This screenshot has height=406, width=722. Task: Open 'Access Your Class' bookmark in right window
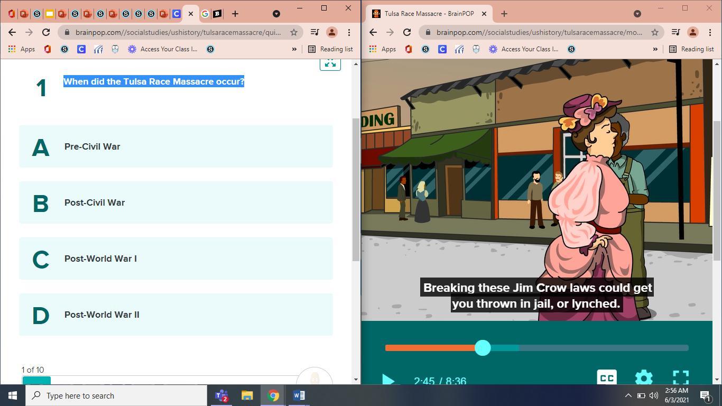point(524,49)
